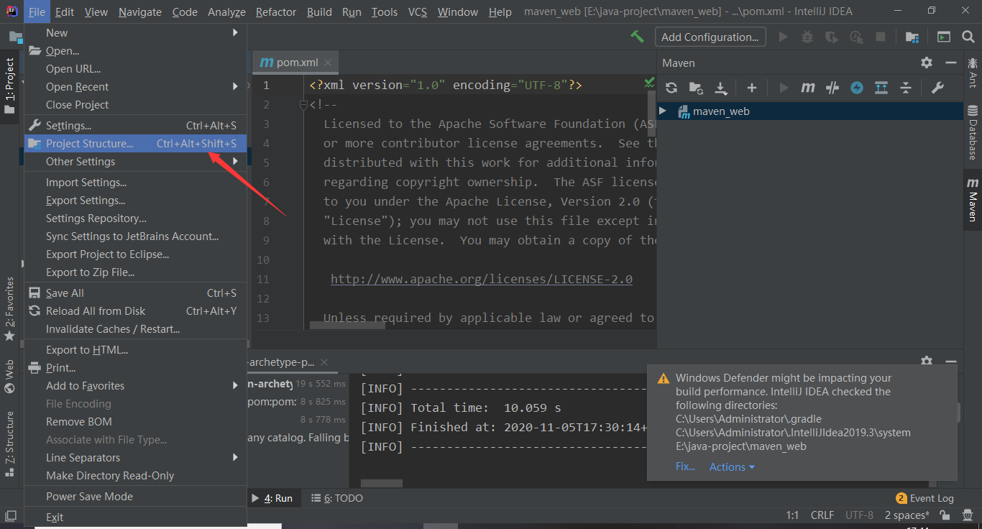982x529 pixels.
Task: Click inspector hat icon in status bar
Action: tap(968, 515)
